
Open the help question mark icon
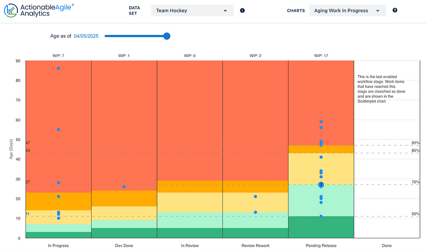click(395, 10)
